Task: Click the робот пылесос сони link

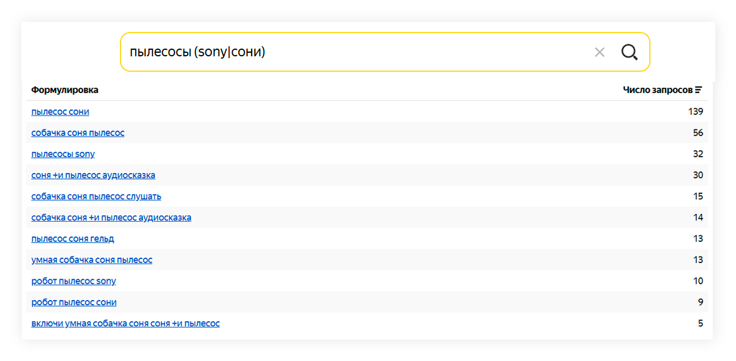Action: 74,302
